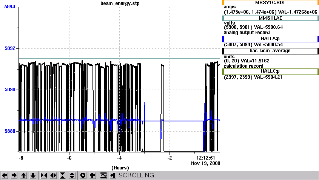The image size is (319, 180).
Task: Click the circle auto-scale icon
Action: [83, 175]
